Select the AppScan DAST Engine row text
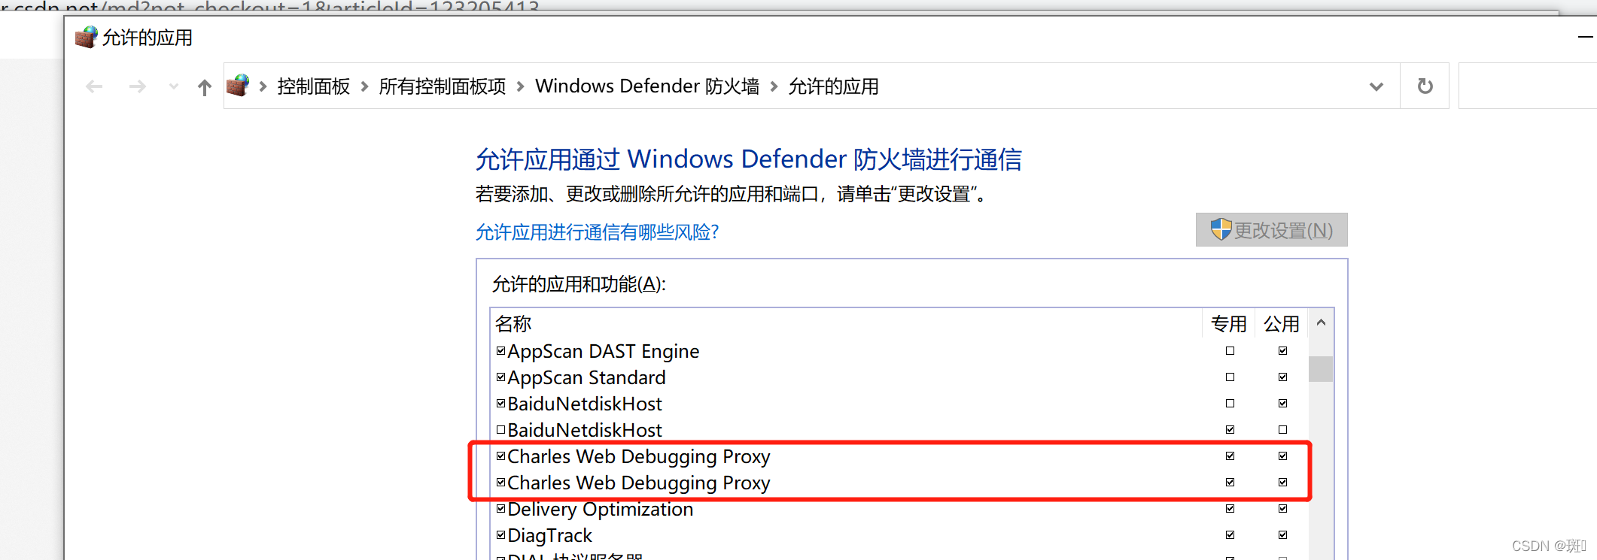The image size is (1597, 560). pos(604,351)
